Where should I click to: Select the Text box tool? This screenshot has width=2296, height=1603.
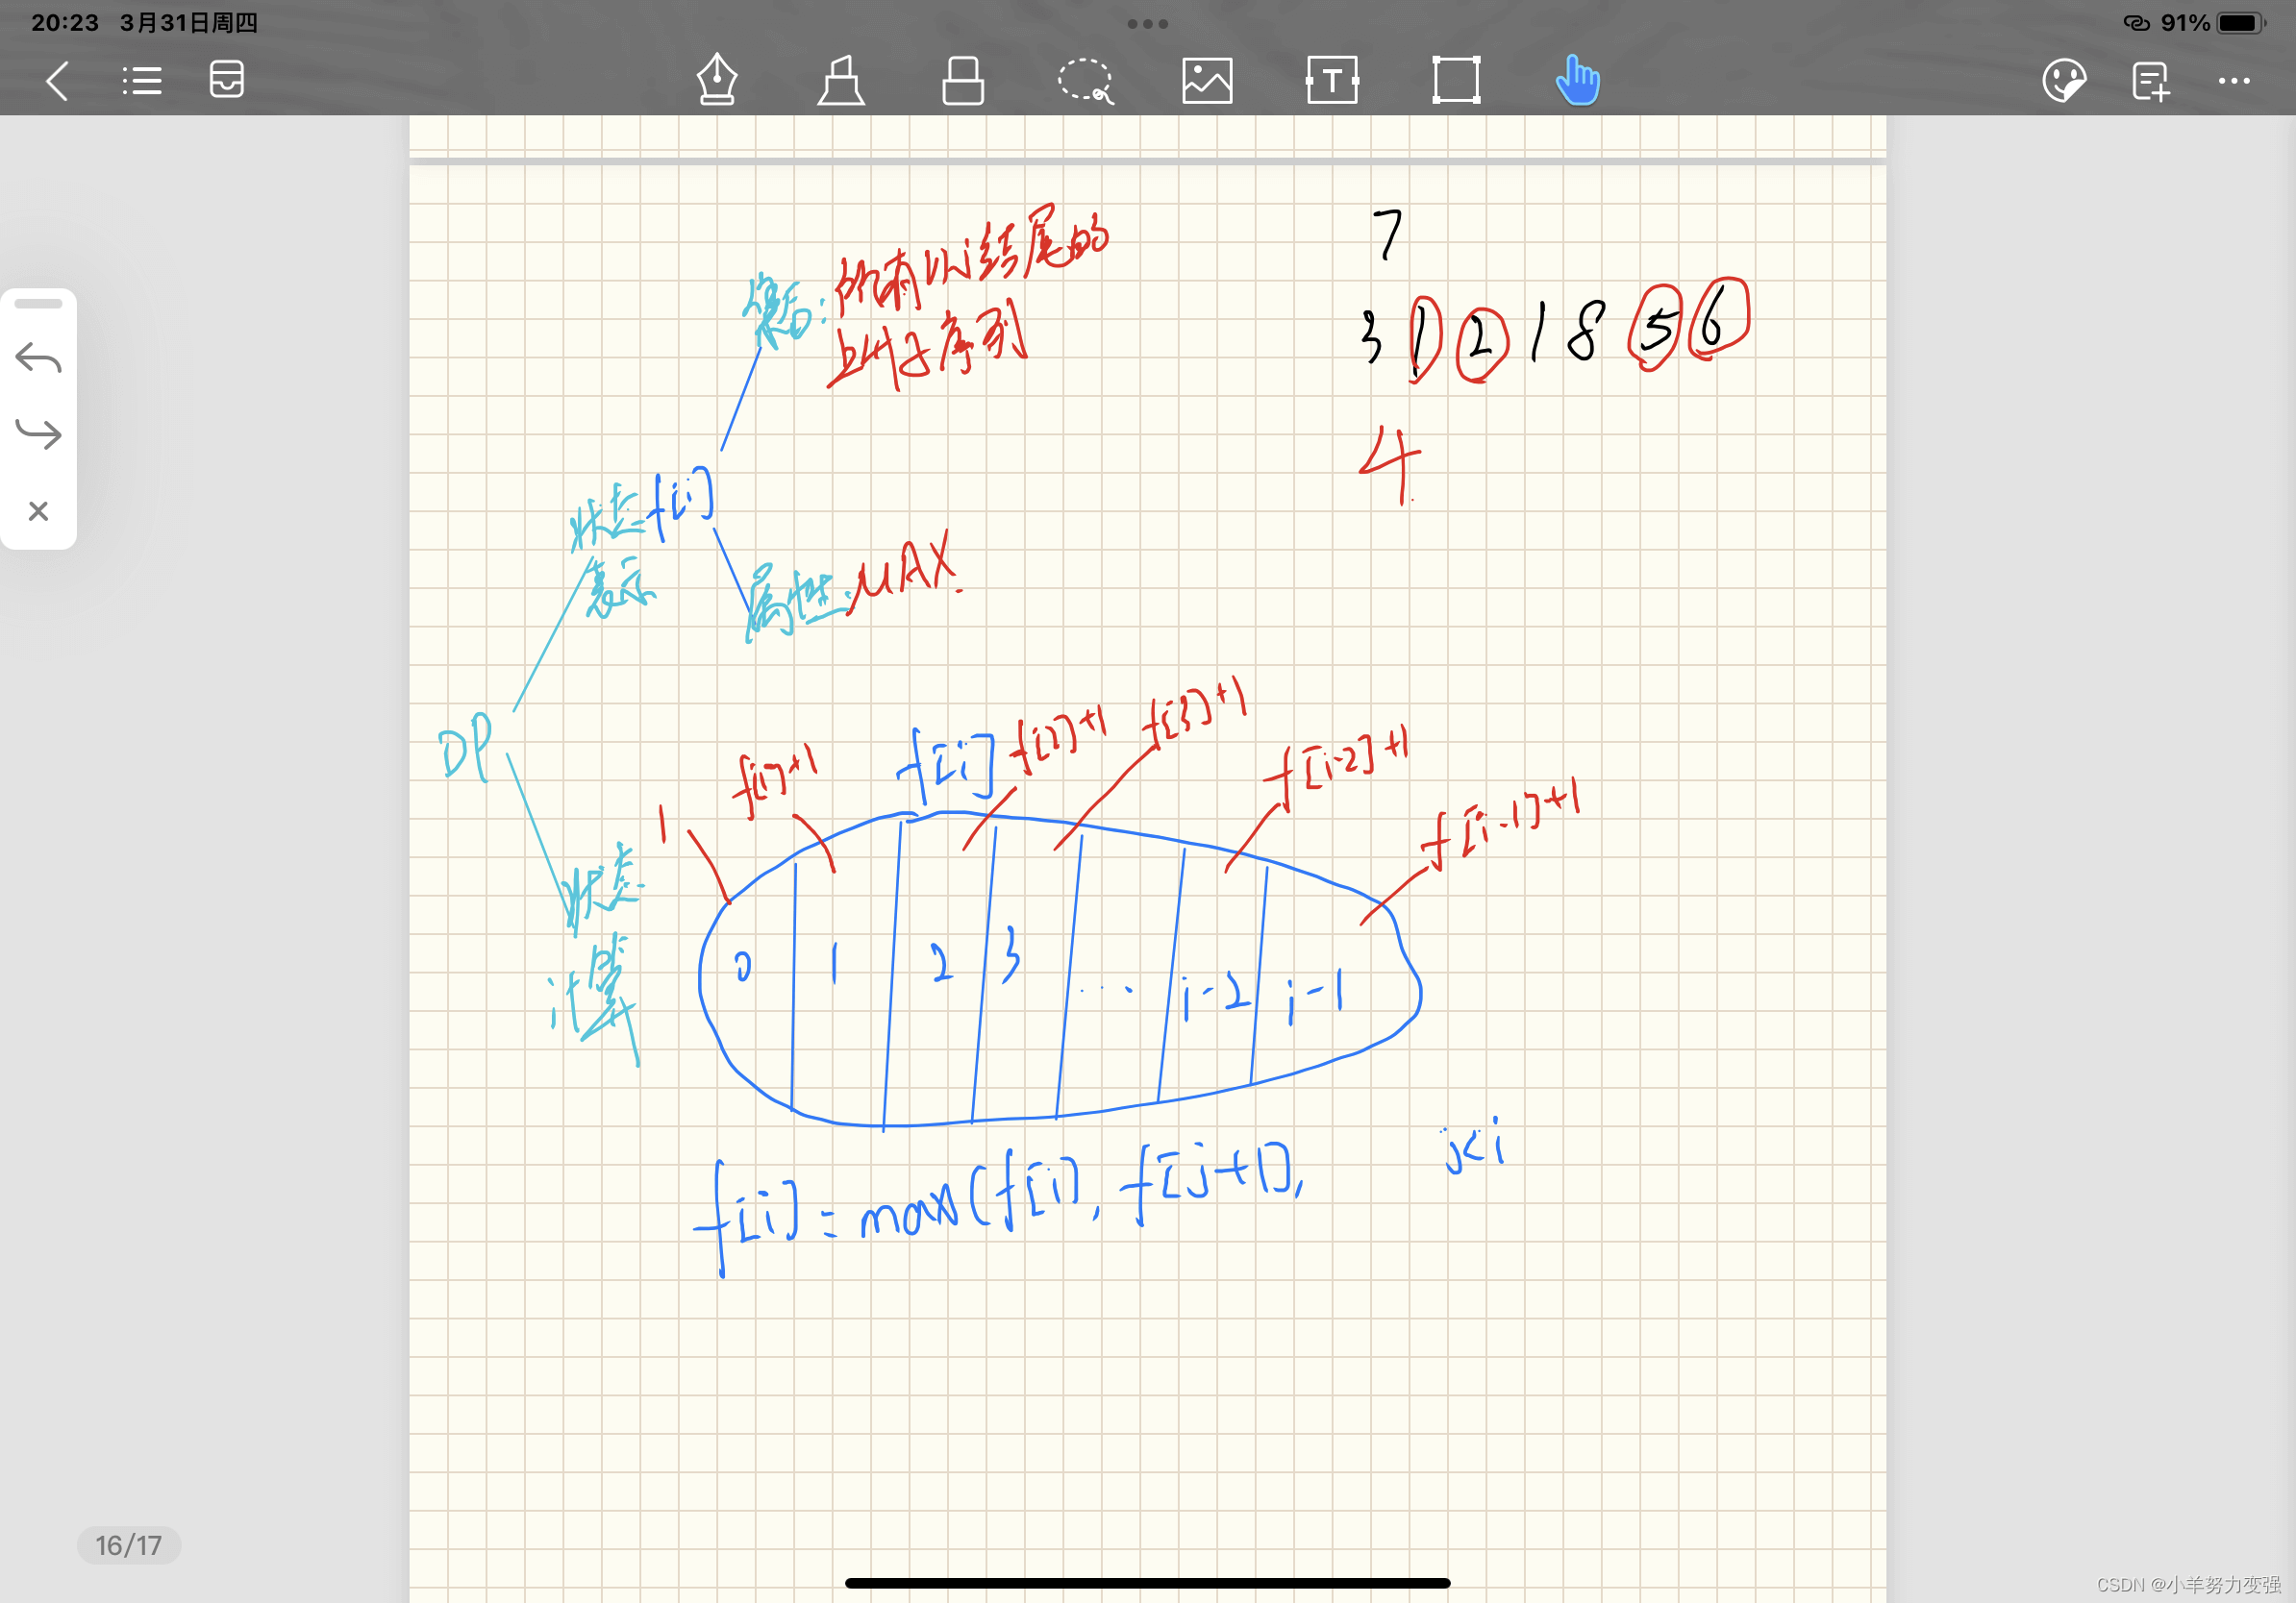click(1332, 80)
